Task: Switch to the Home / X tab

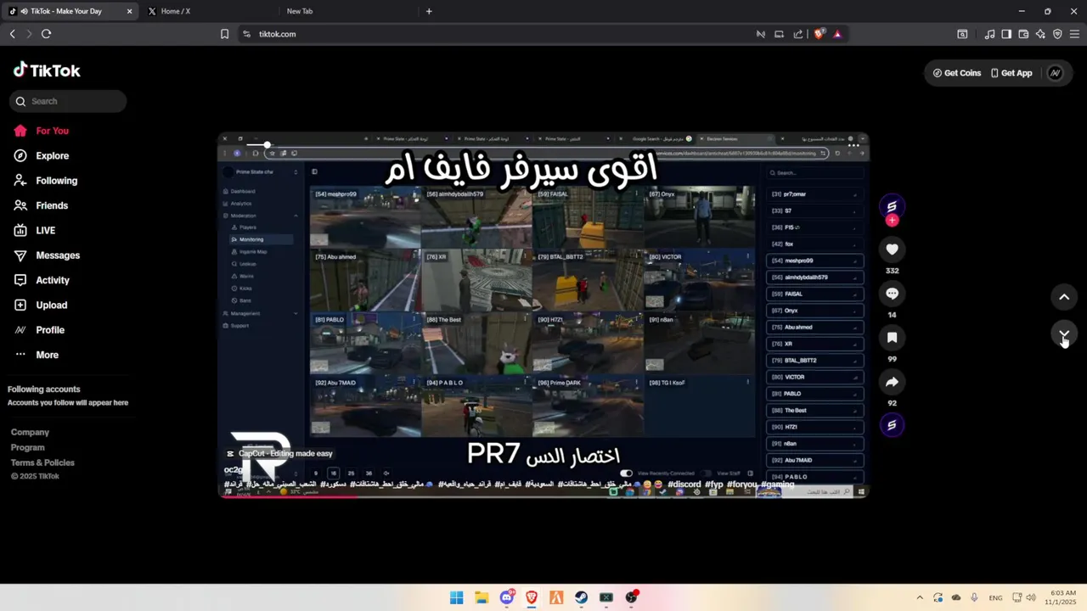Action: pyautogui.click(x=211, y=11)
